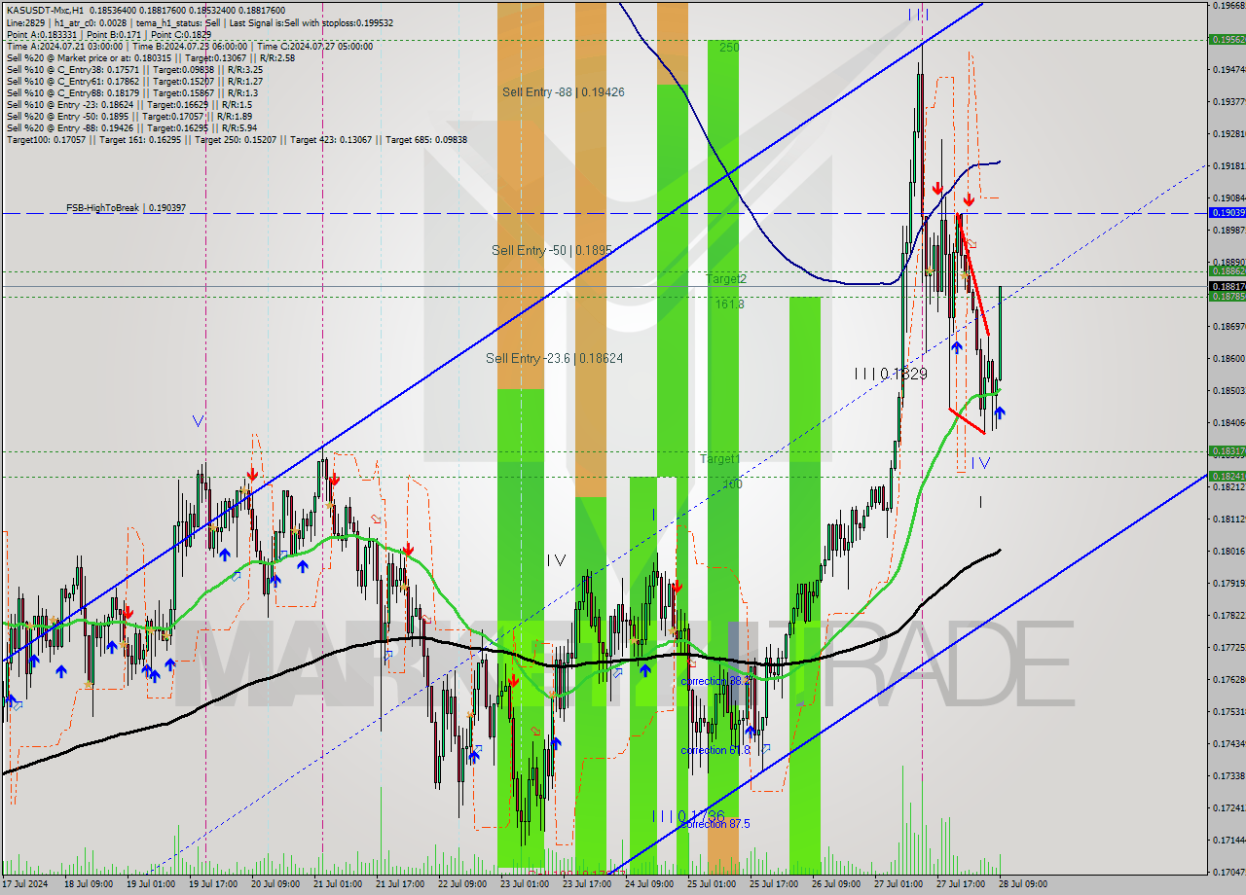Click the red sell arrow below 'Target1' label

[x=677, y=587]
